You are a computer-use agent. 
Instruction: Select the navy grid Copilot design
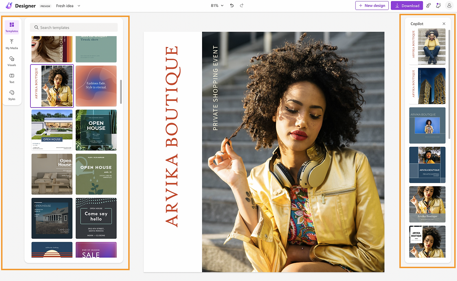[427, 165]
